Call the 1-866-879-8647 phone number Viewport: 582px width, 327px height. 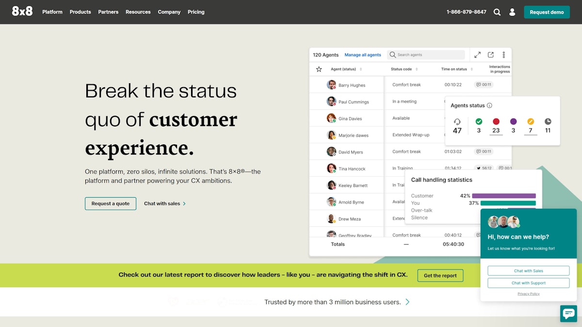coord(467,12)
